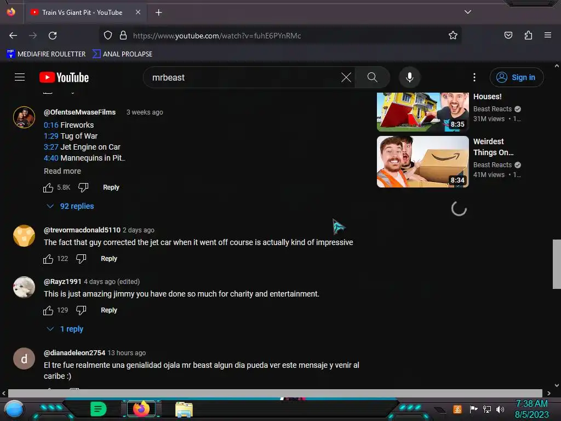Clear the search query with X
The image size is (561, 421).
346,77
